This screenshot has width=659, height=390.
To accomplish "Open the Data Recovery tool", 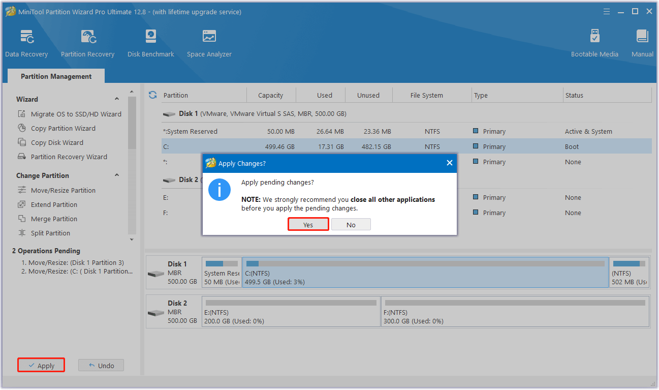I will point(26,44).
